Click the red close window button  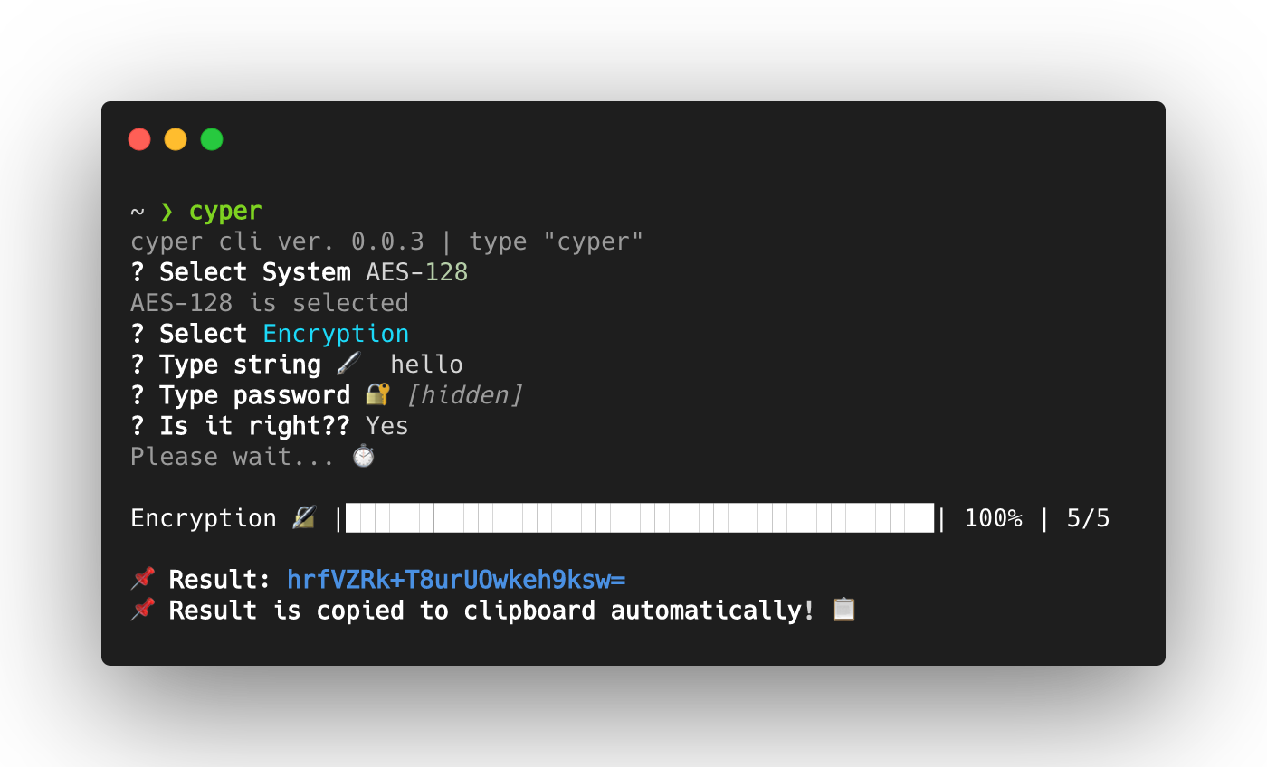139,139
